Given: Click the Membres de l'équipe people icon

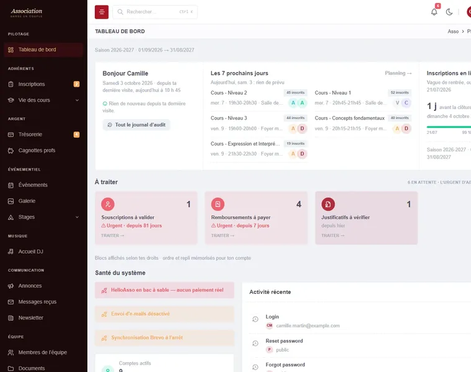Looking at the screenshot, I should click(11, 352).
